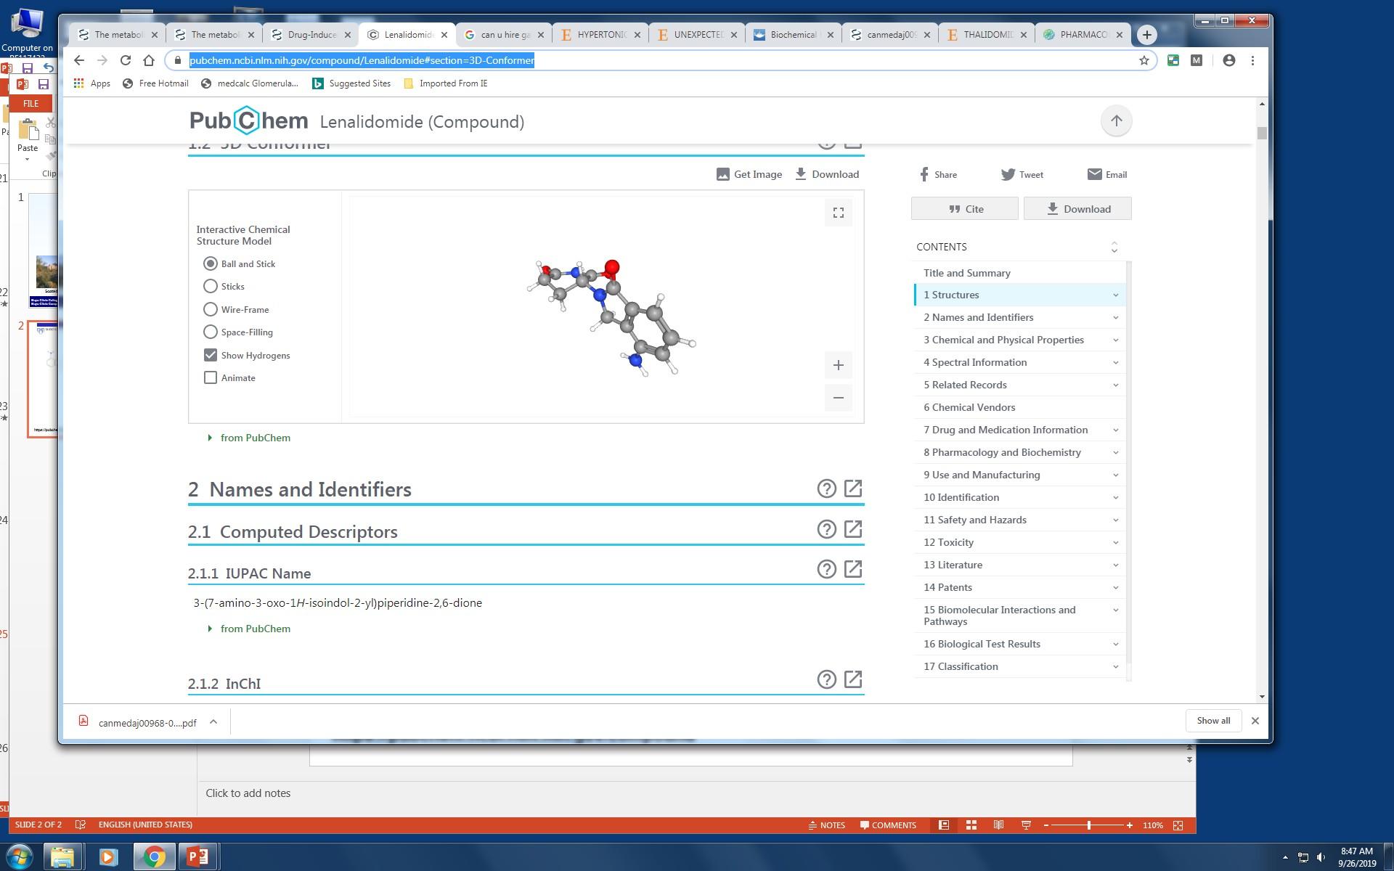Expand 'from PubChem' under 3D conformer
The height and width of the screenshot is (871, 1394).
[x=249, y=438]
